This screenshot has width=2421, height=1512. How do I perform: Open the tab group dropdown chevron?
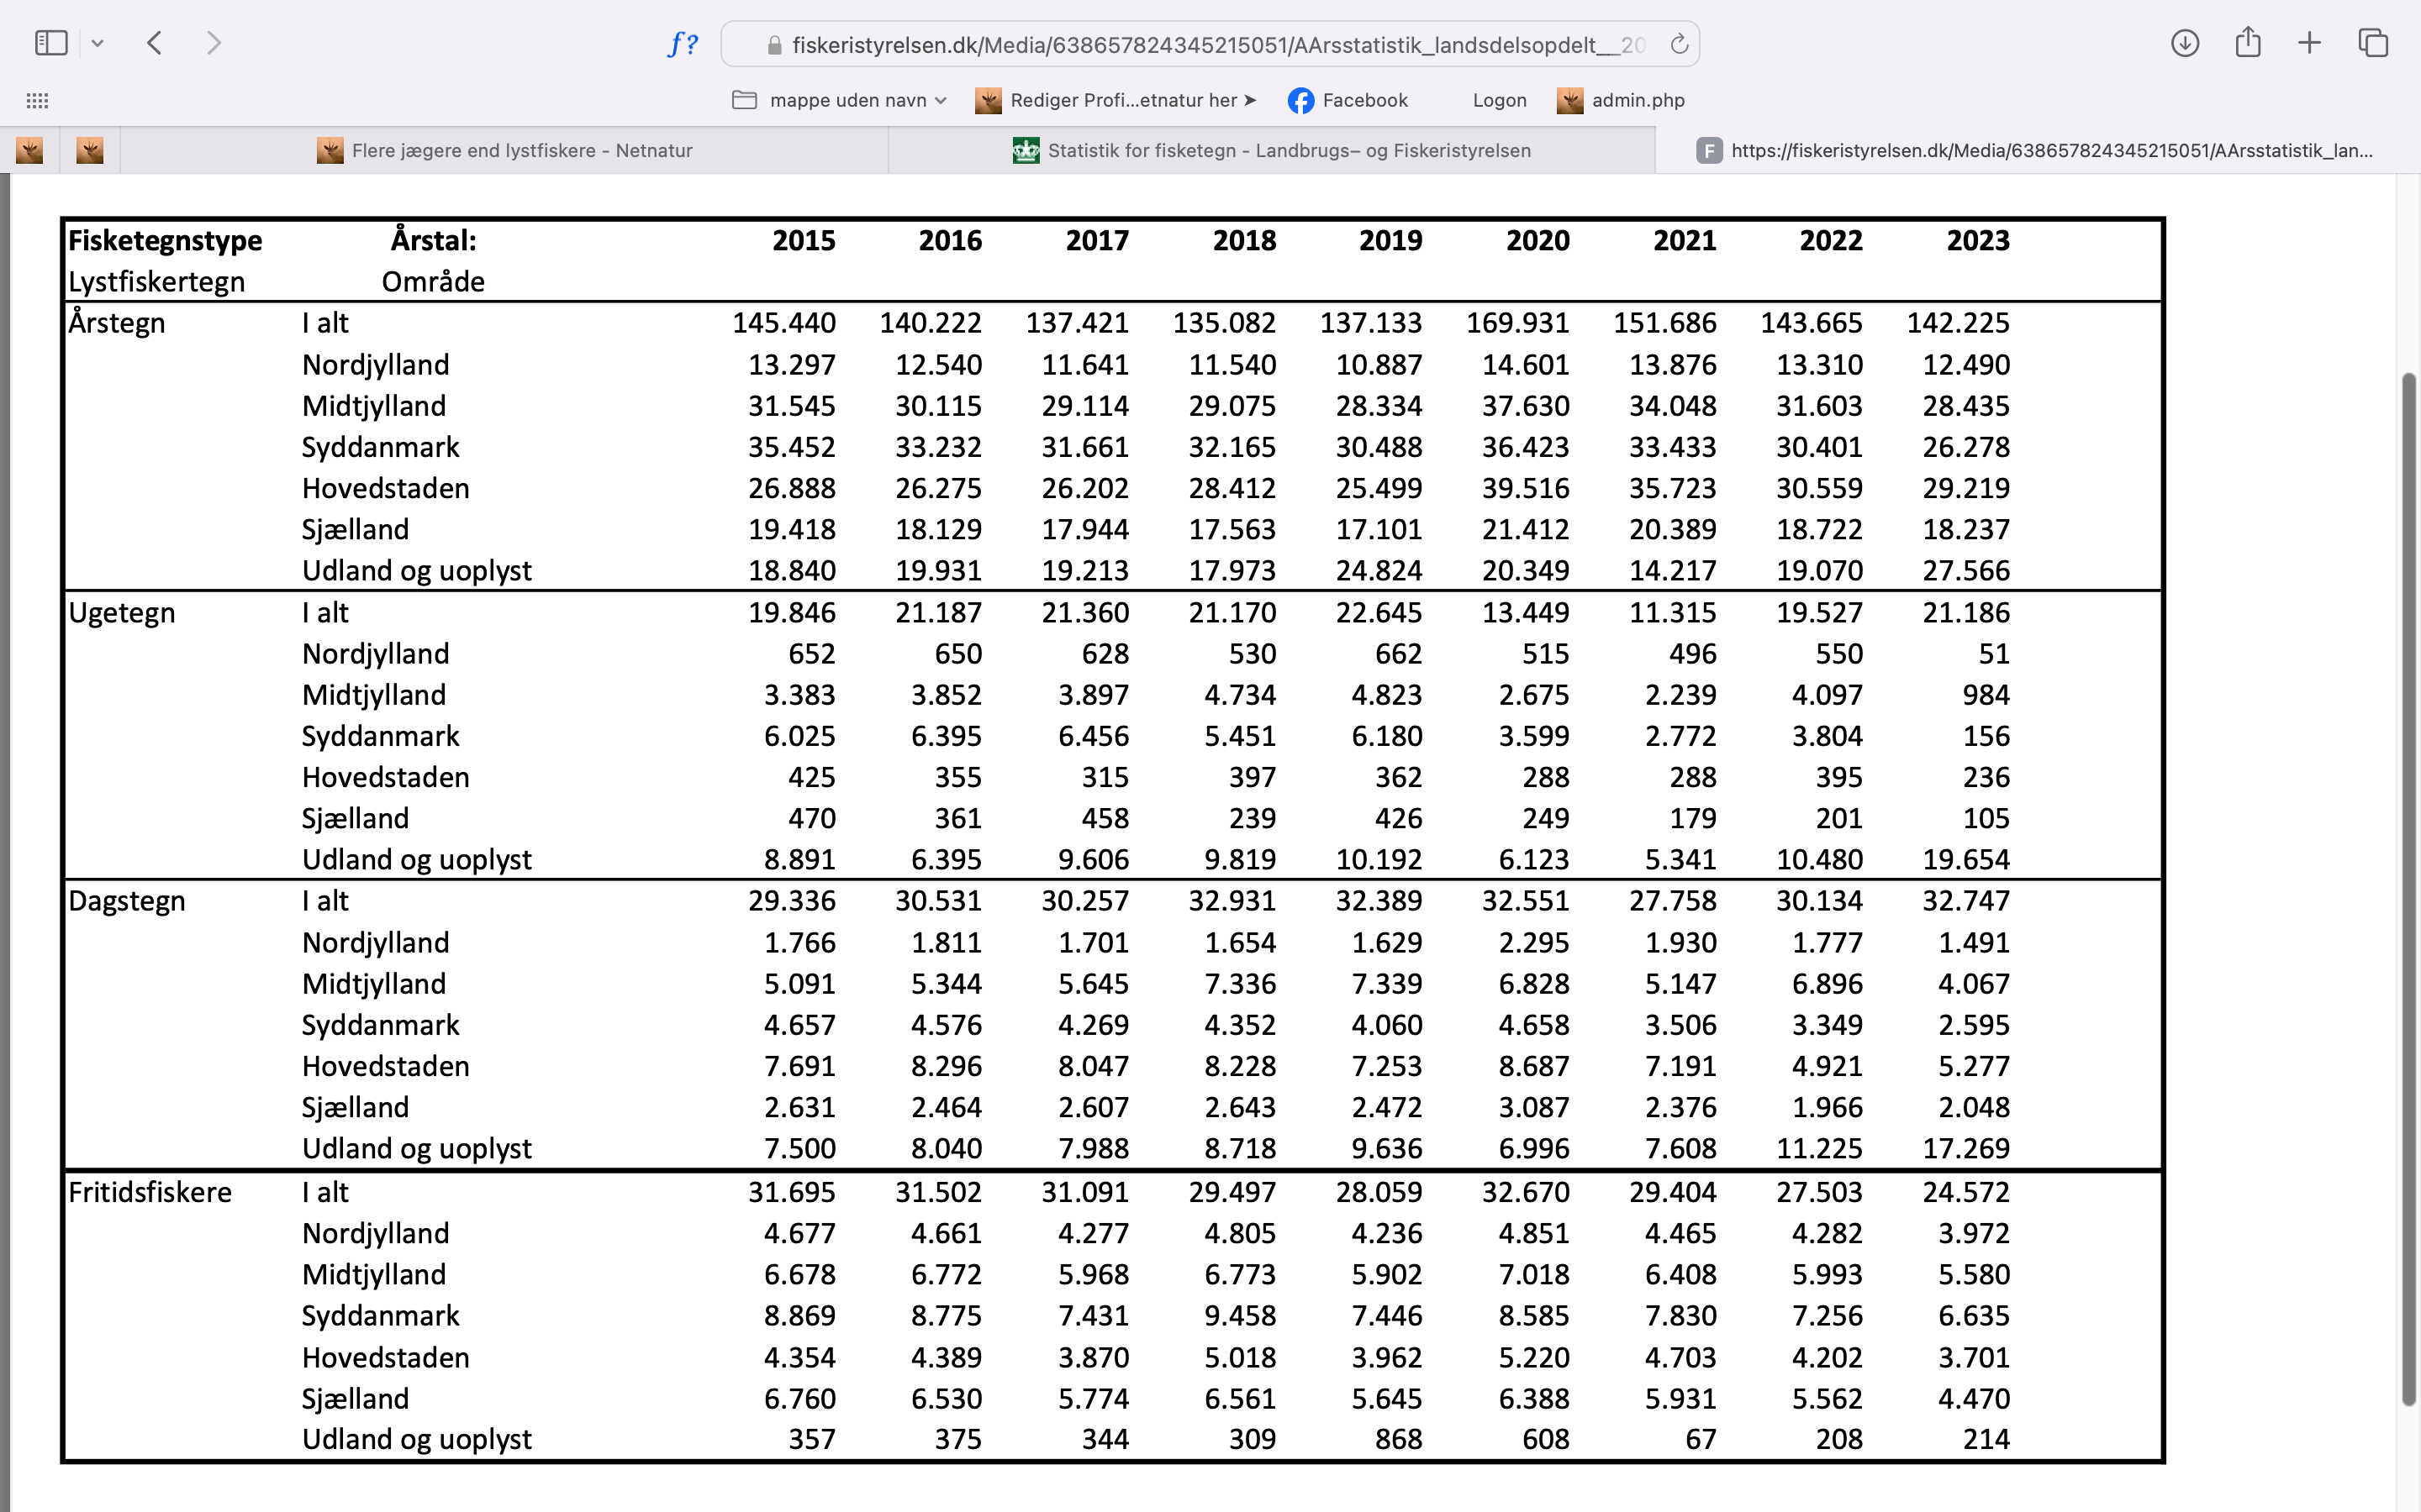pyautogui.click(x=97, y=43)
